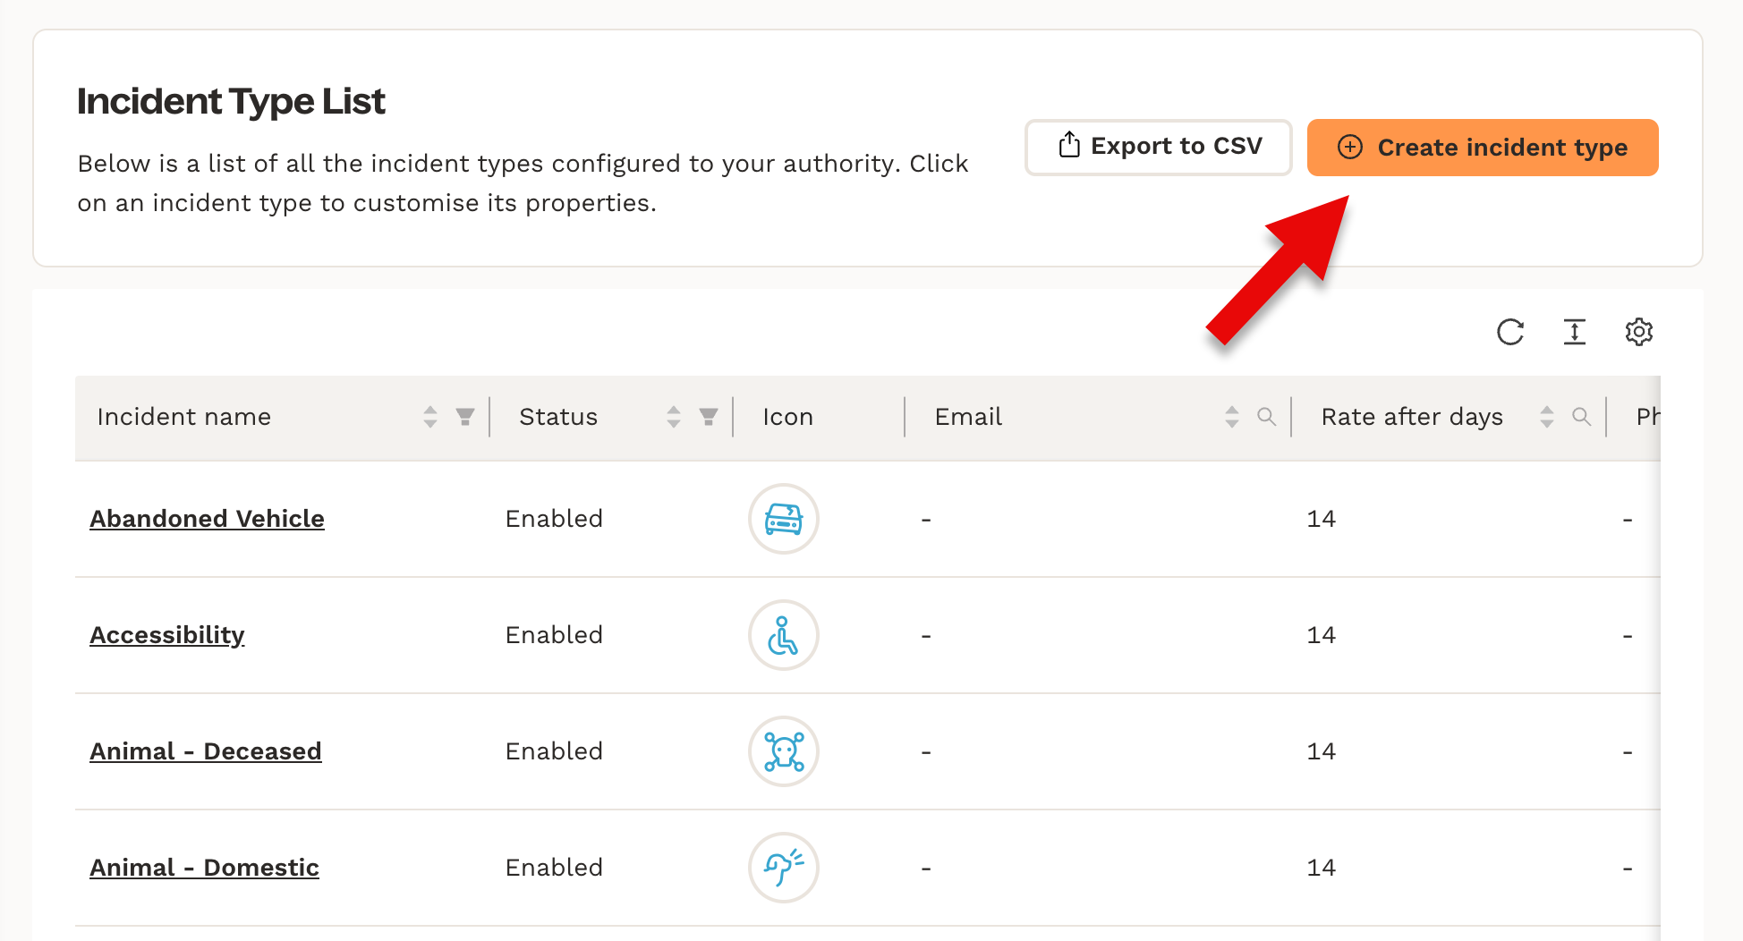Open the Abandoned Vehicle incident type
This screenshot has height=941, width=1743.
click(x=207, y=519)
